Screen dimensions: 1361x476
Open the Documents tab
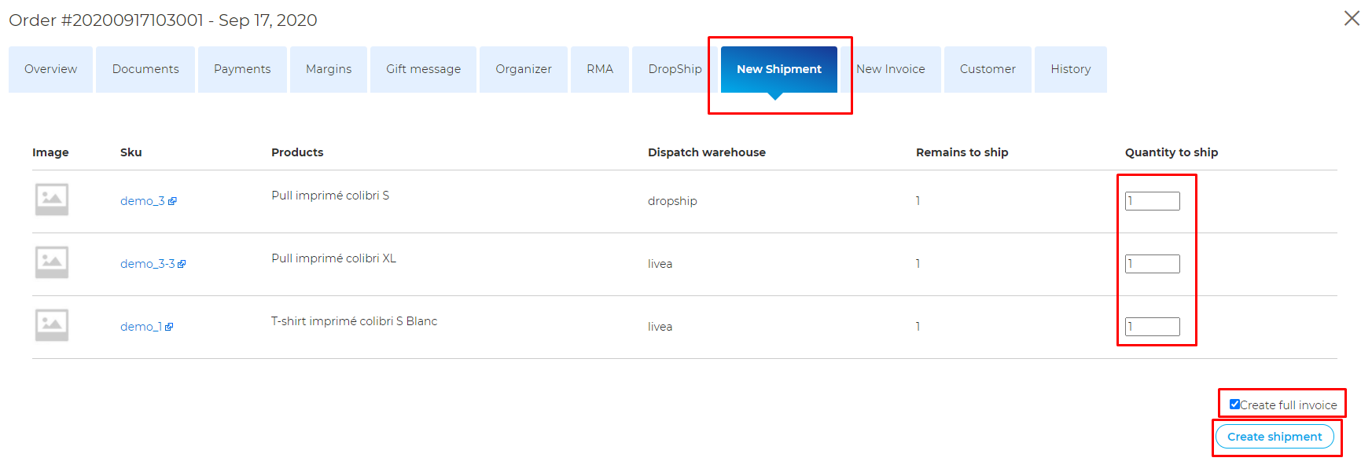tap(145, 69)
